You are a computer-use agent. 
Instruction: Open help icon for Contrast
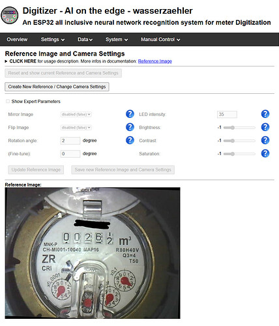(265, 140)
